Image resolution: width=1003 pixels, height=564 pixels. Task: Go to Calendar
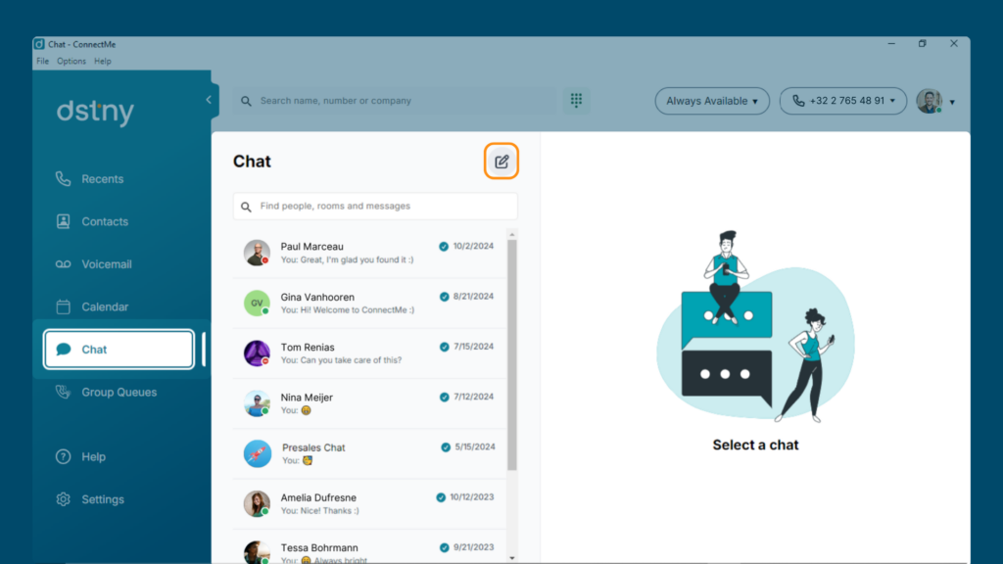tap(105, 306)
